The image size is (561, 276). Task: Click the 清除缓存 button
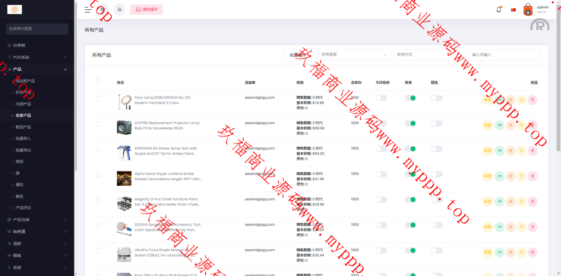tap(146, 9)
